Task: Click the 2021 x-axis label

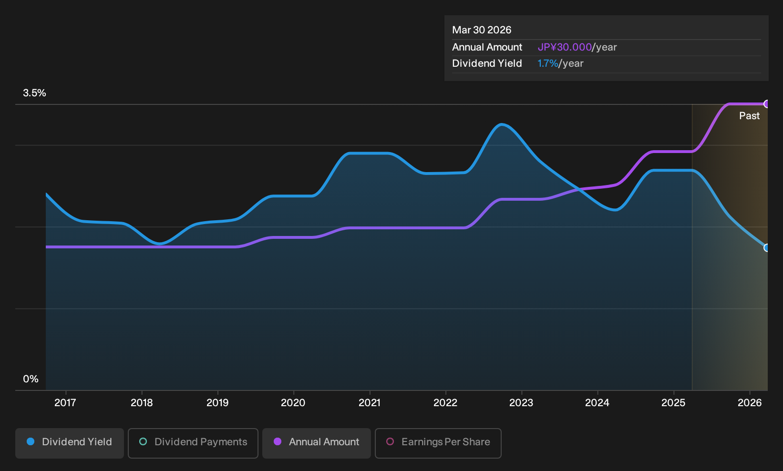Action: click(x=370, y=403)
